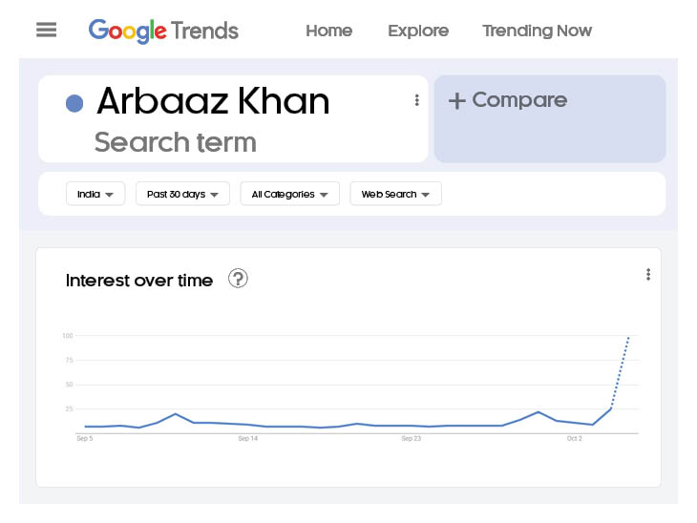The image size is (697, 523).
Task: Edit the Arbaaz Khan search term
Action: [x=213, y=102]
